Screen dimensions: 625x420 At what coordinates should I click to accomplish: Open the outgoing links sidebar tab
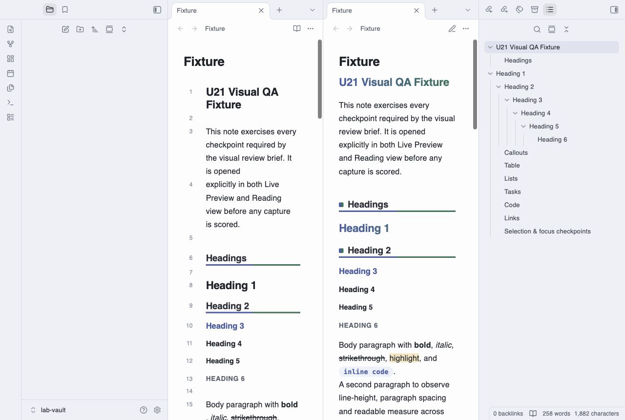504,10
